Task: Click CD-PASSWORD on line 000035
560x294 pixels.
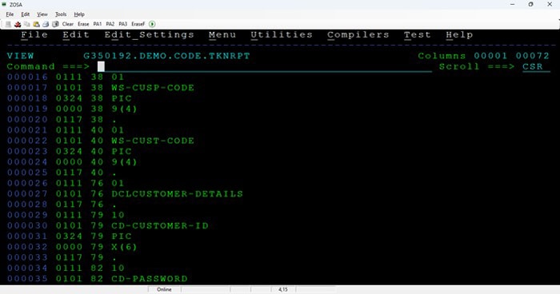Action: point(150,279)
